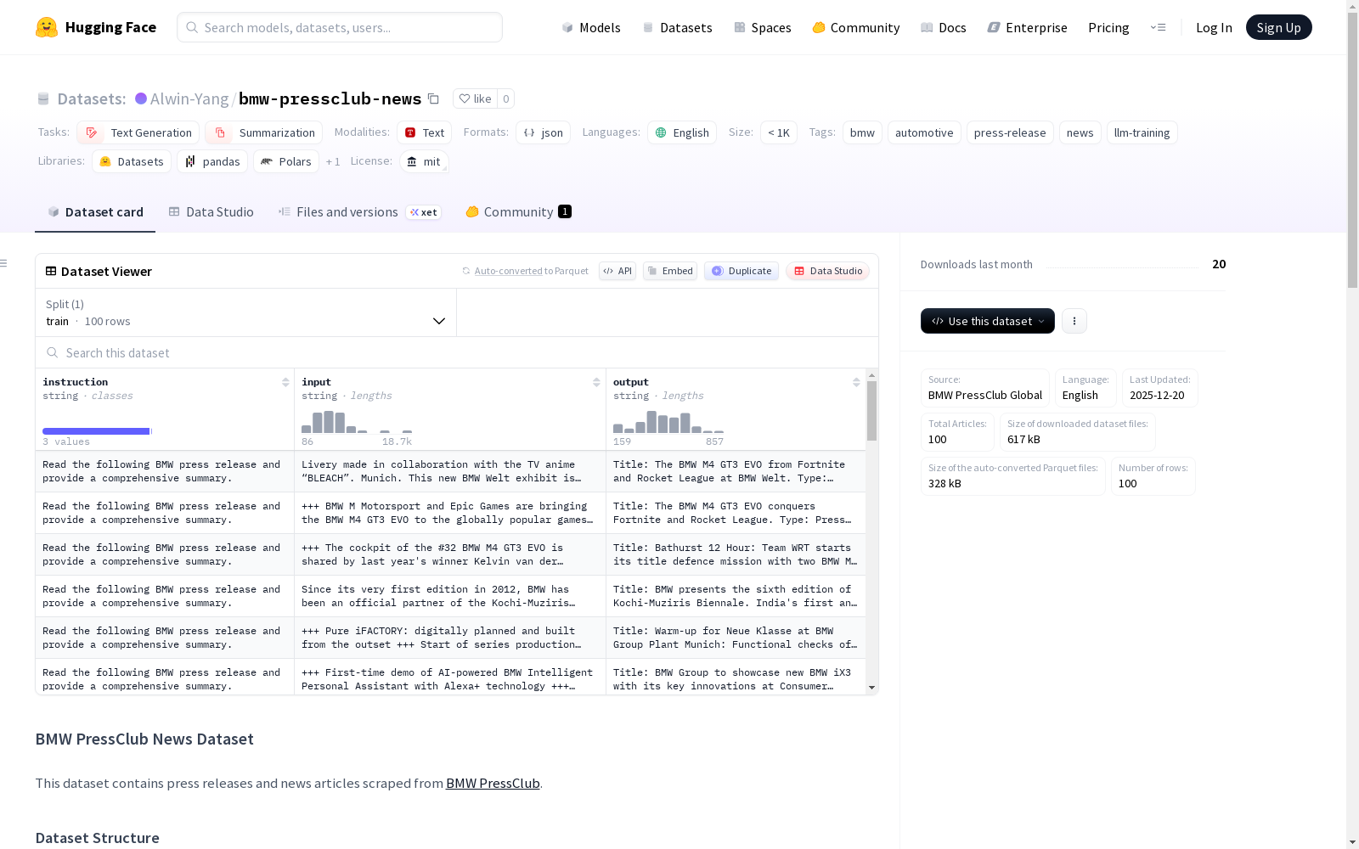The height and width of the screenshot is (849, 1359).
Task: Open the Alwin-Yang user avatar link
Action: [141, 98]
